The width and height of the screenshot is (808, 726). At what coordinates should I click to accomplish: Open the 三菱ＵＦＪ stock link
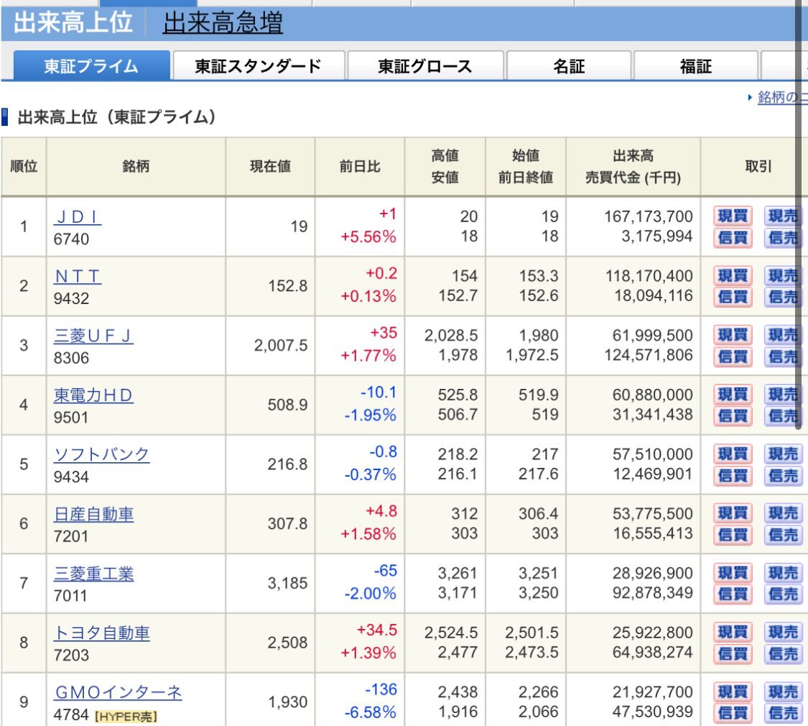pyautogui.click(x=93, y=336)
